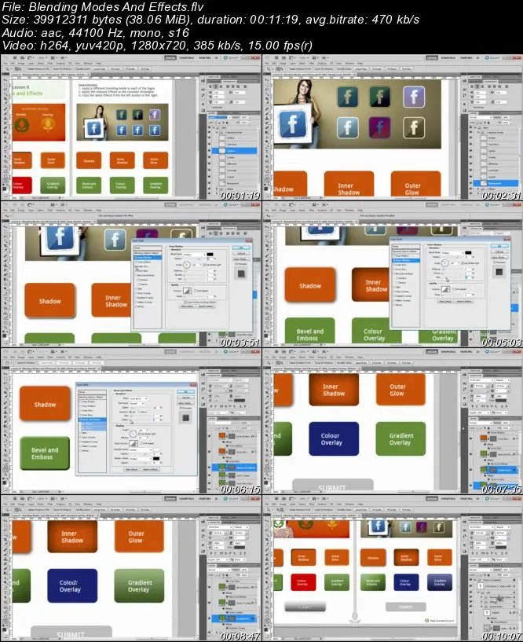Image resolution: width=523 pixels, height=642 pixels.
Task: Click foreground color swatch in 00:01:19 toolbar
Action: [4, 188]
